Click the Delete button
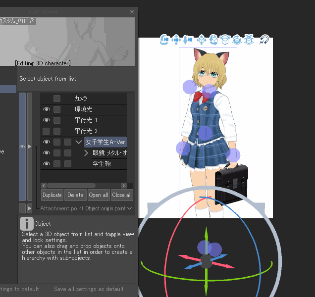This screenshot has width=315, height=297. [x=75, y=195]
